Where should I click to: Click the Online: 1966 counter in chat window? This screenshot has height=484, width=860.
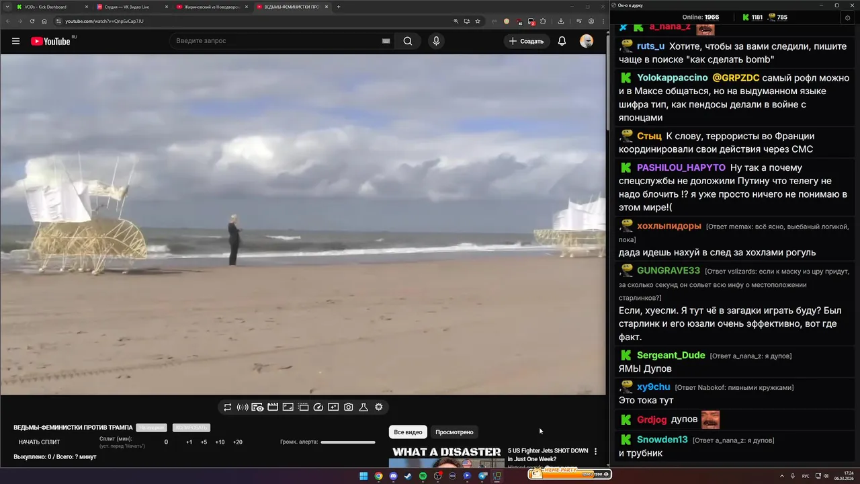[701, 17]
